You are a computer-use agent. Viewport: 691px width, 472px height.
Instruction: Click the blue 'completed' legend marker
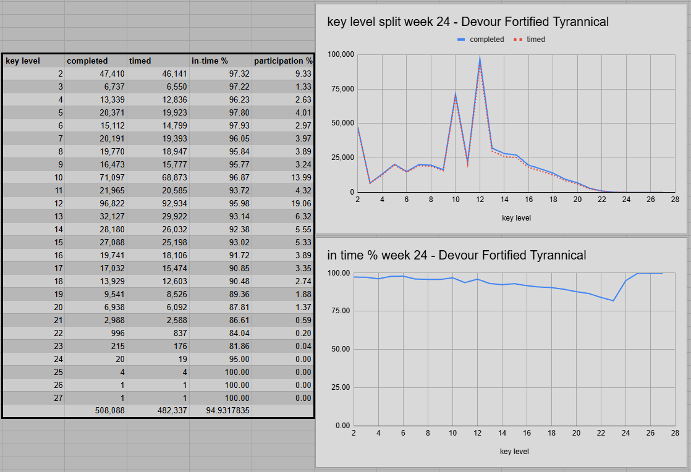[461, 40]
